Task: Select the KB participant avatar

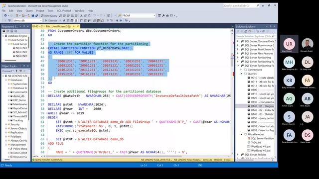Action: point(289,81)
